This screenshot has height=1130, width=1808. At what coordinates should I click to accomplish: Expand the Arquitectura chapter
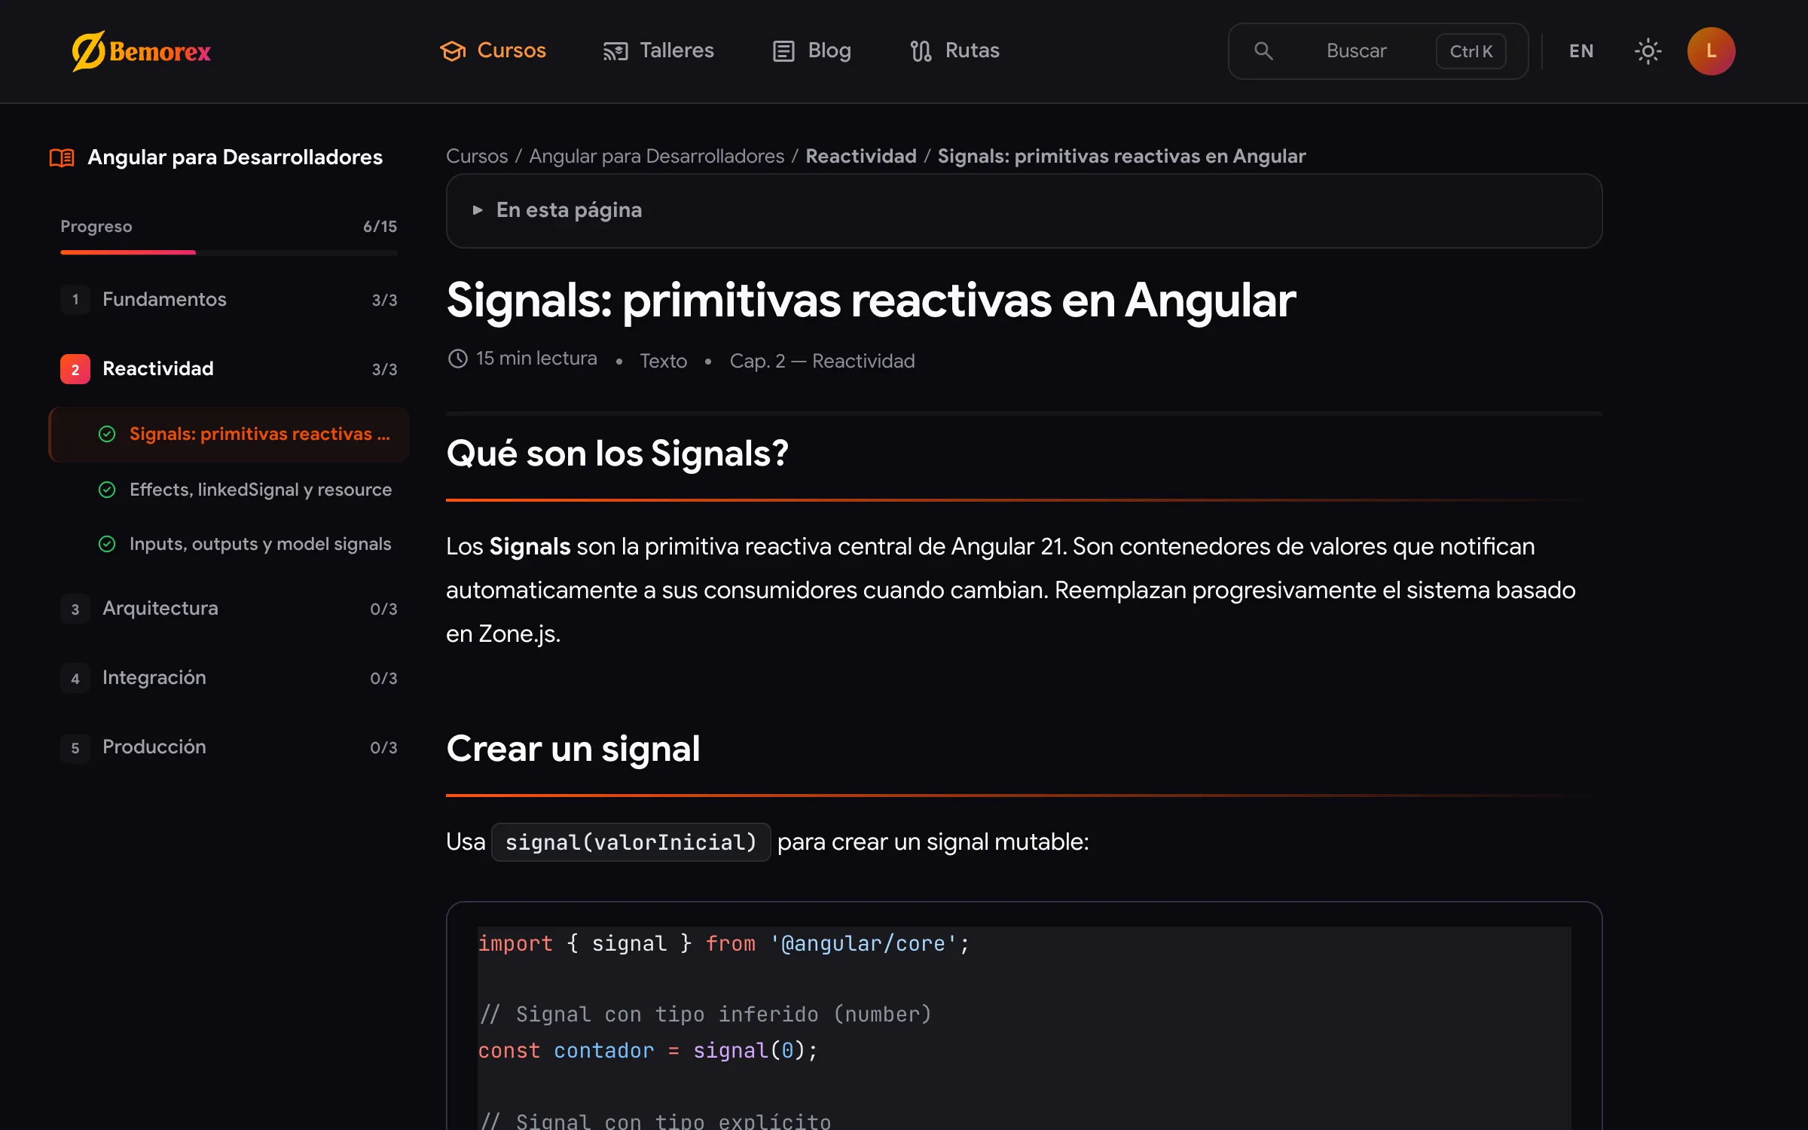pos(229,609)
